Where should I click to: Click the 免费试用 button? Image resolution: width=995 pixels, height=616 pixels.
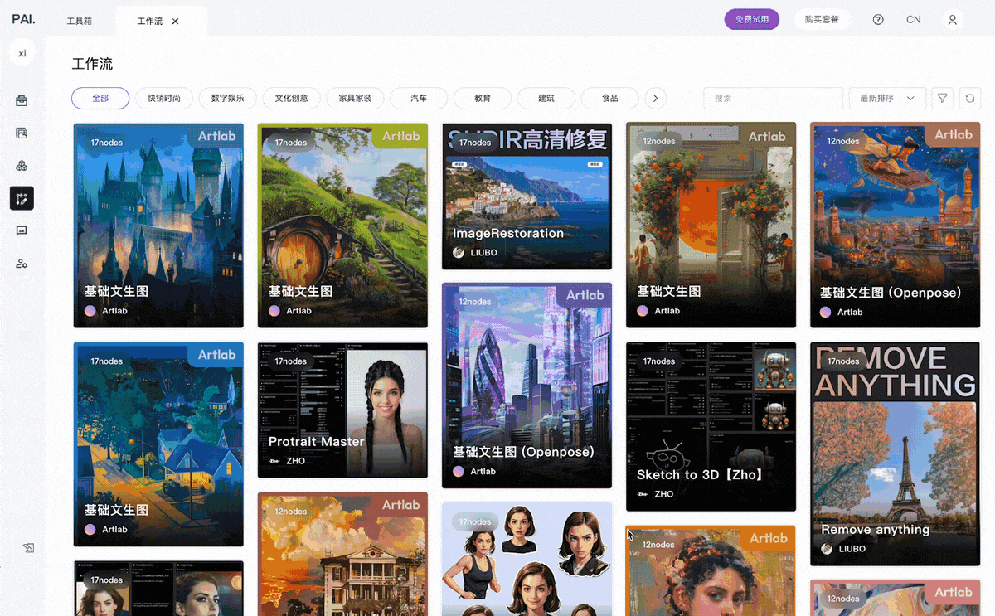752,19
